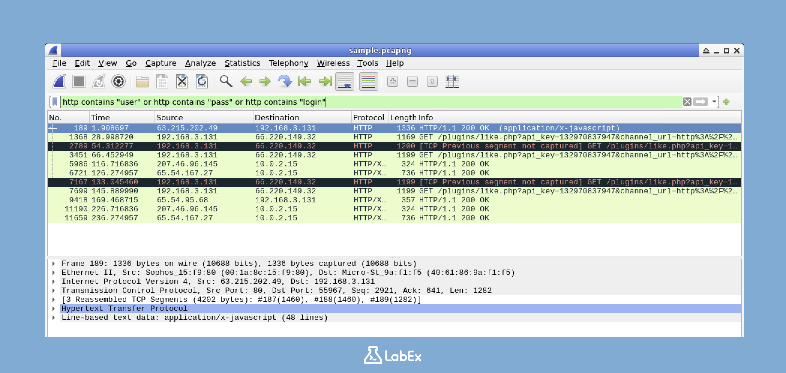Close the capture file

[x=182, y=82]
